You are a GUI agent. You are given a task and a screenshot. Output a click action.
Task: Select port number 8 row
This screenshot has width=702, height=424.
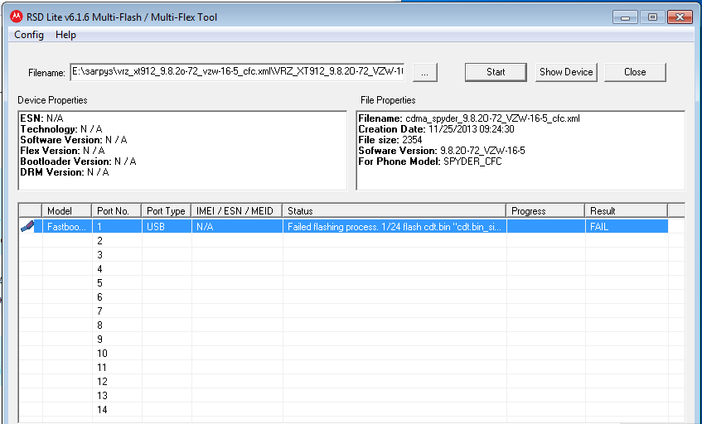(x=351, y=325)
